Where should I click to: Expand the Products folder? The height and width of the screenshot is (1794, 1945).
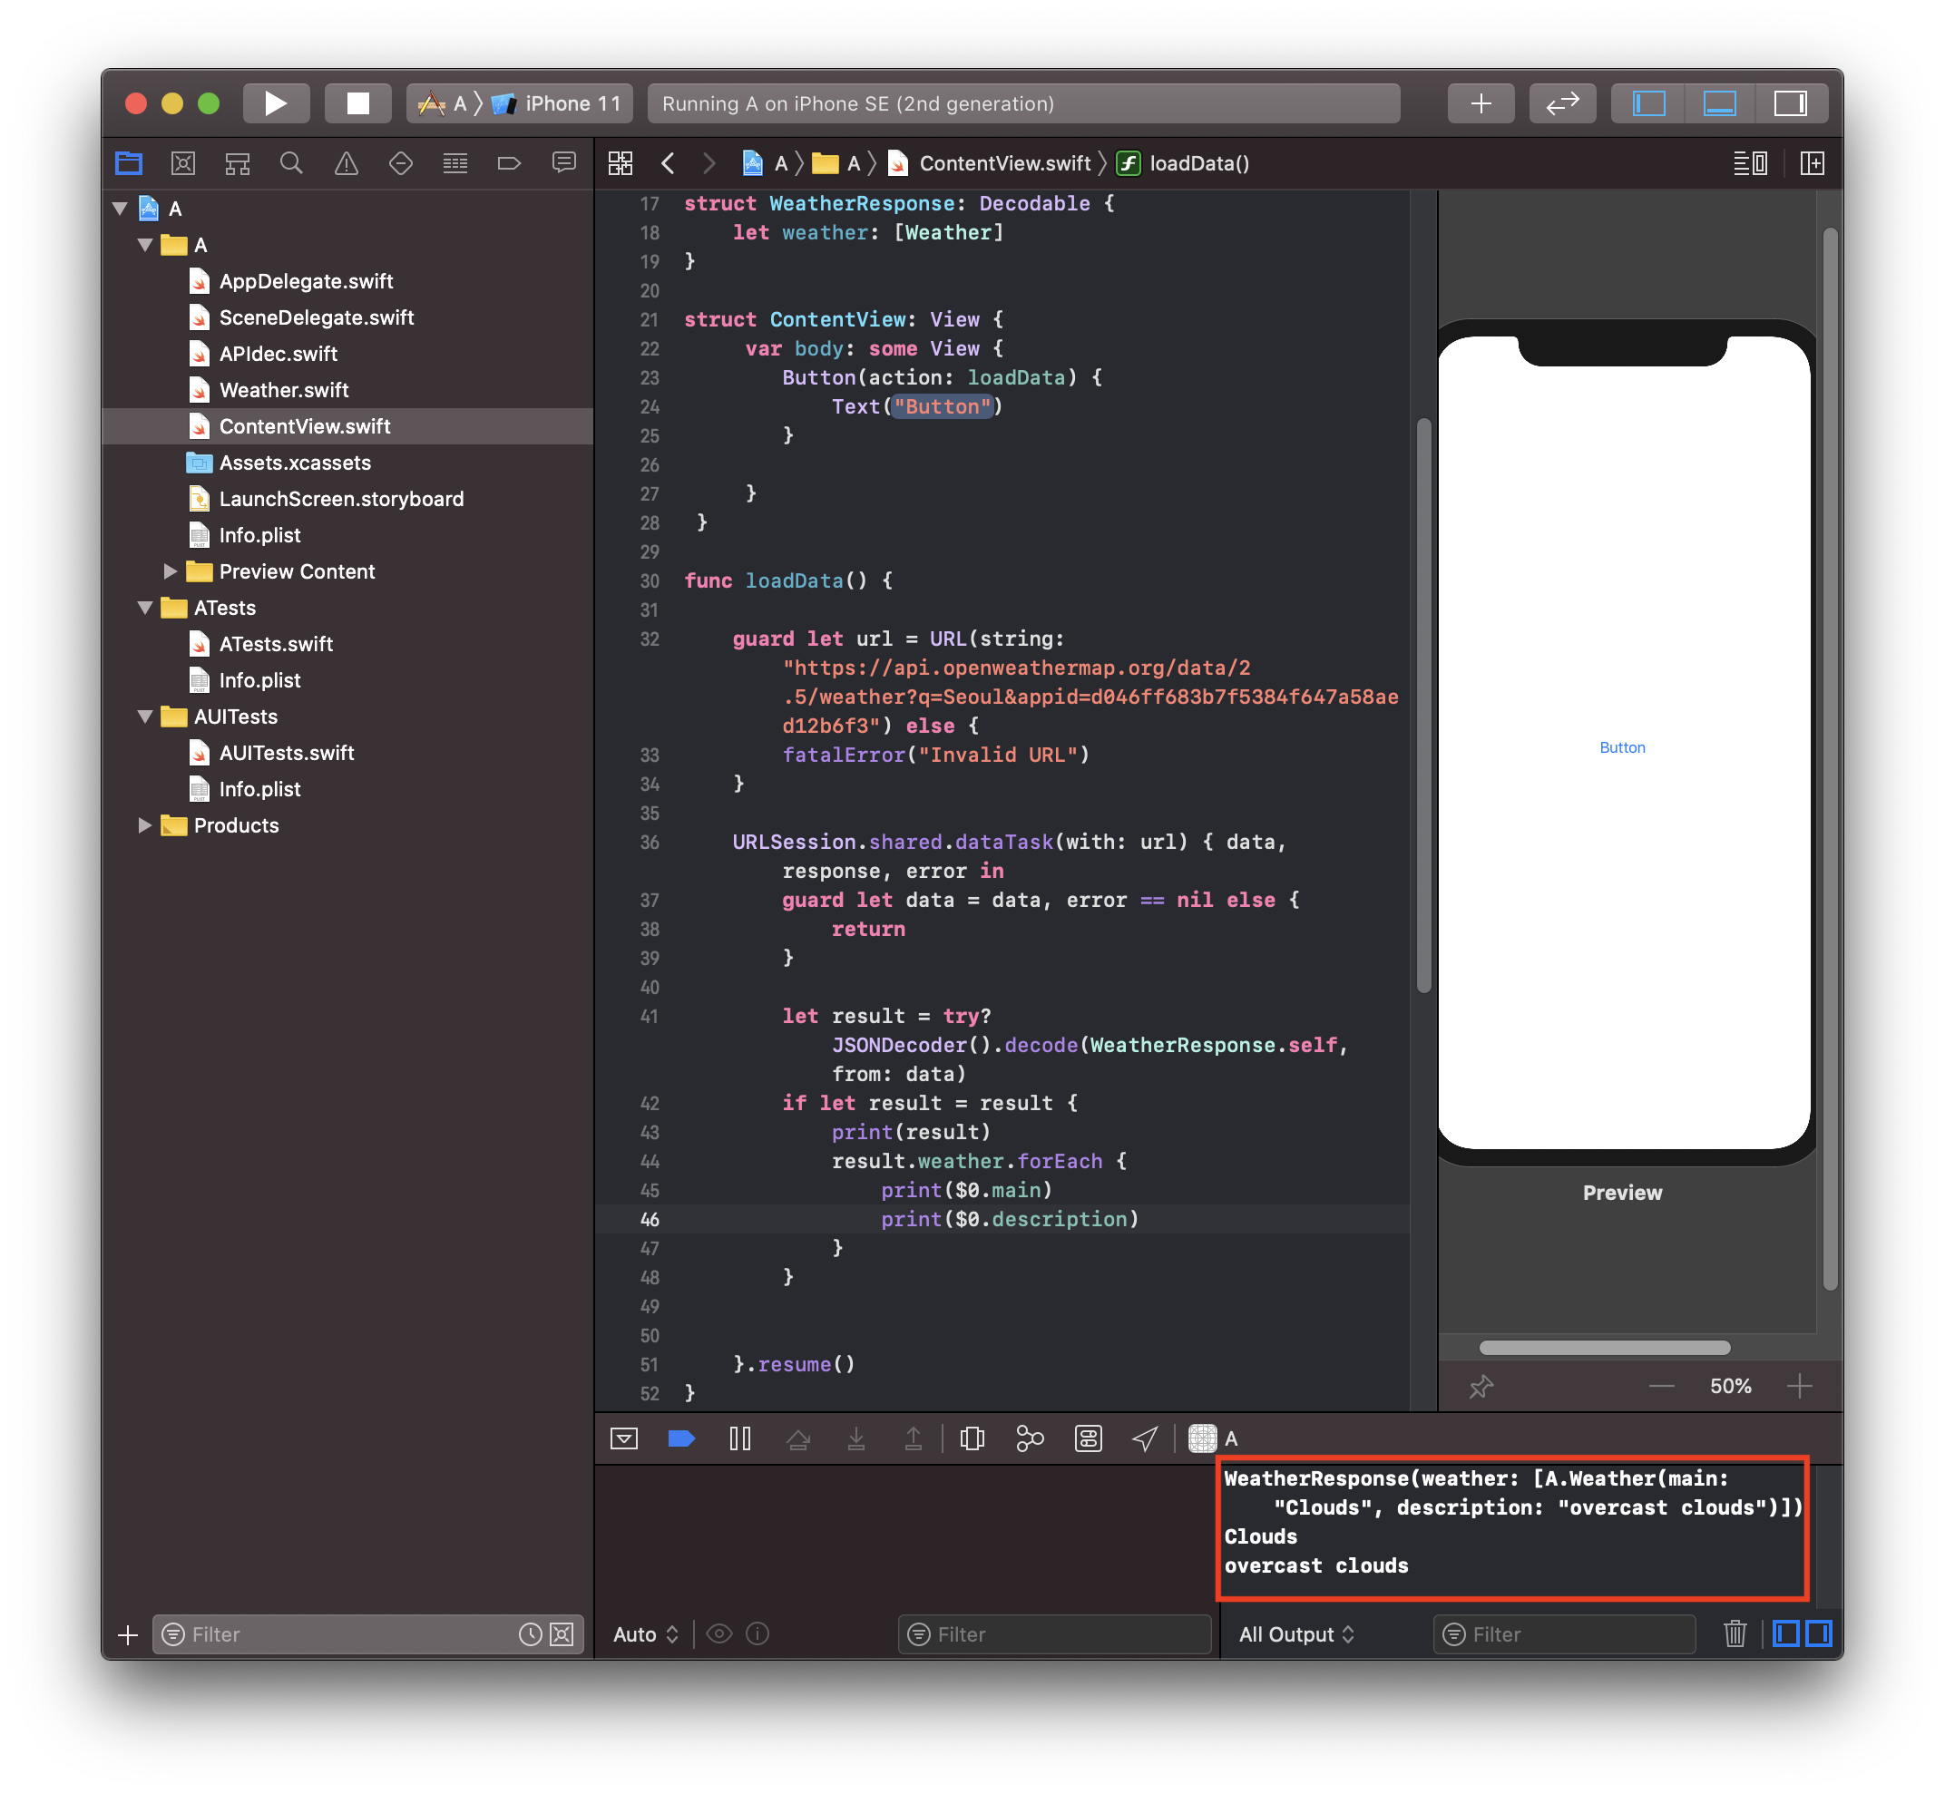[x=144, y=825]
